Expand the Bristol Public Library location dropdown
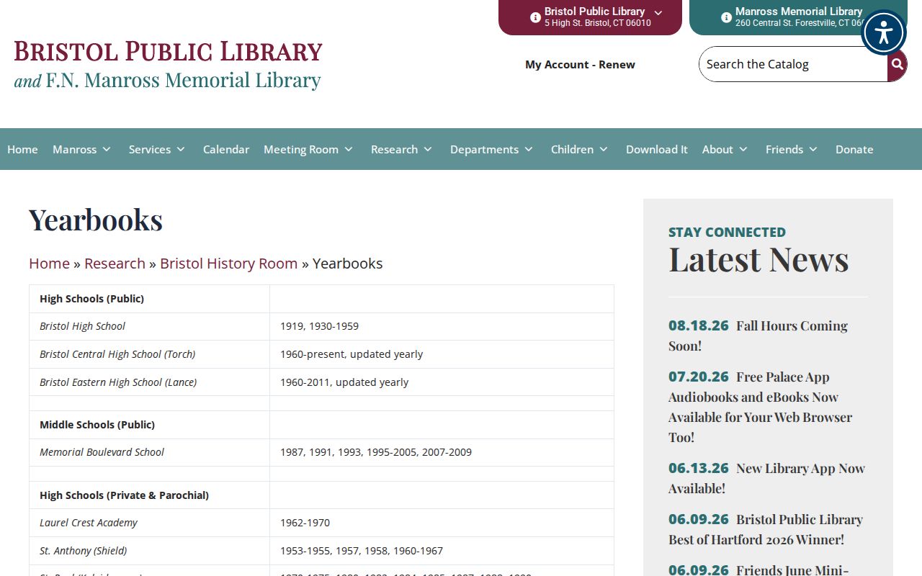The height and width of the screenshot is (576, 922). click(x=658, y=12)
